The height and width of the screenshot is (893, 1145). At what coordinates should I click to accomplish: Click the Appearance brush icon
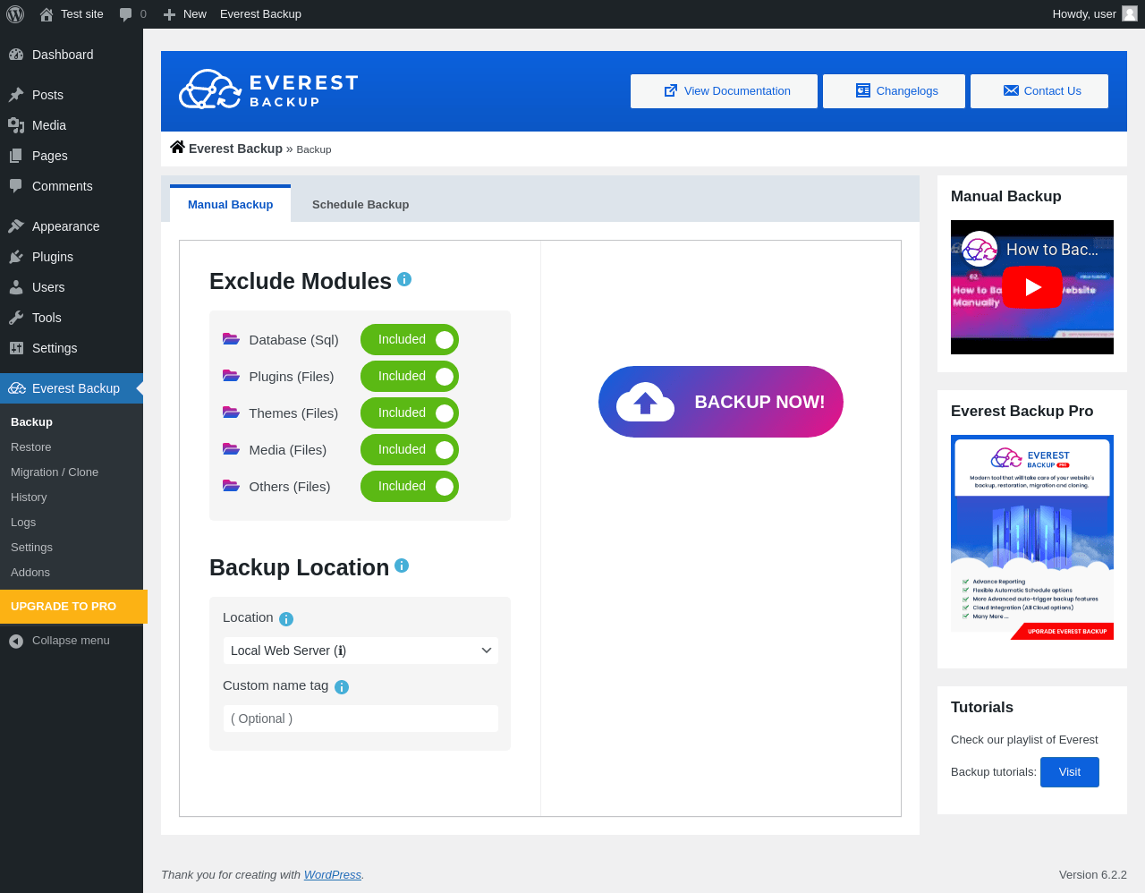click(x=16, y=226)
